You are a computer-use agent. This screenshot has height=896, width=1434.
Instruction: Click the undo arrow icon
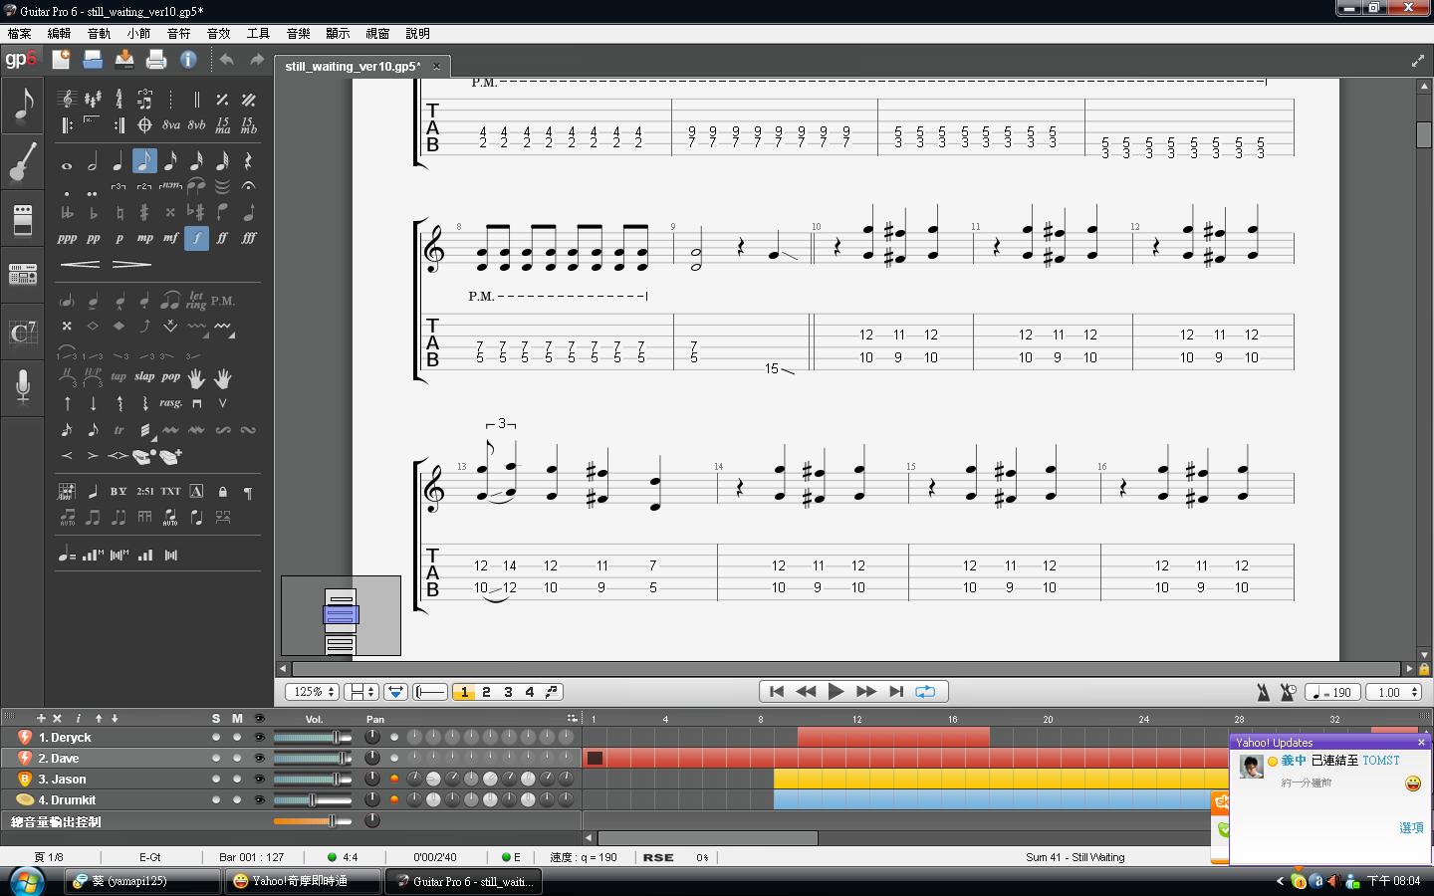pyautogui.click(x=227, y=60)
